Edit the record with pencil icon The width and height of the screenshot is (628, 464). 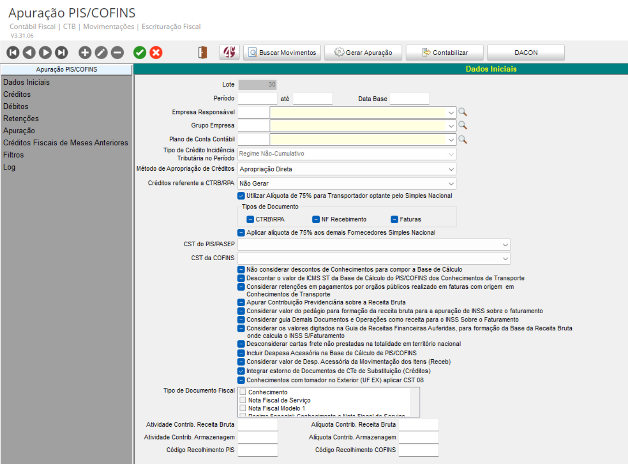coord(101,53)
